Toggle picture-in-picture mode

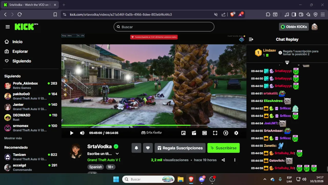pyautogui.click(x=183, y=133)
